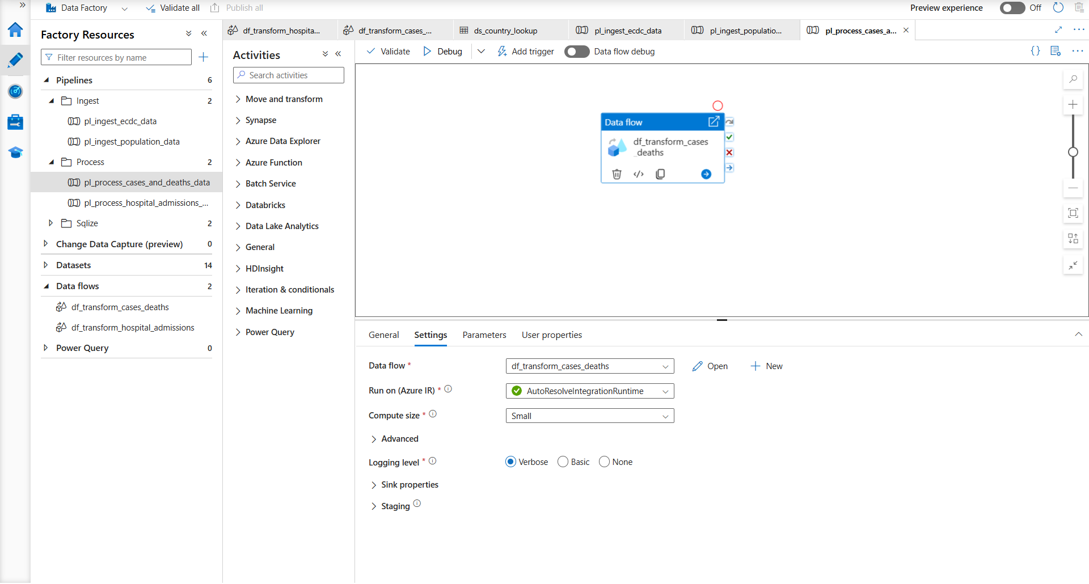Open the Compute size dropdown

tap(590, 416)
